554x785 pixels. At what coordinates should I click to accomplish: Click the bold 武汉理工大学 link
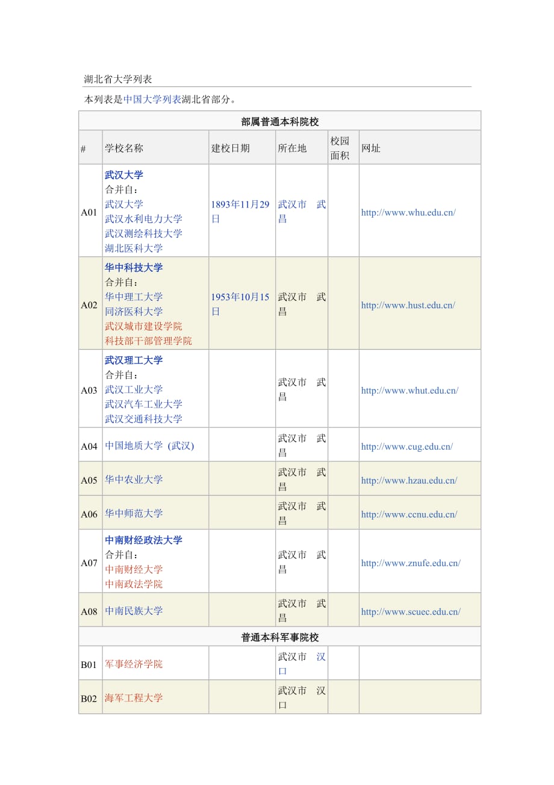tap(134, 361)
